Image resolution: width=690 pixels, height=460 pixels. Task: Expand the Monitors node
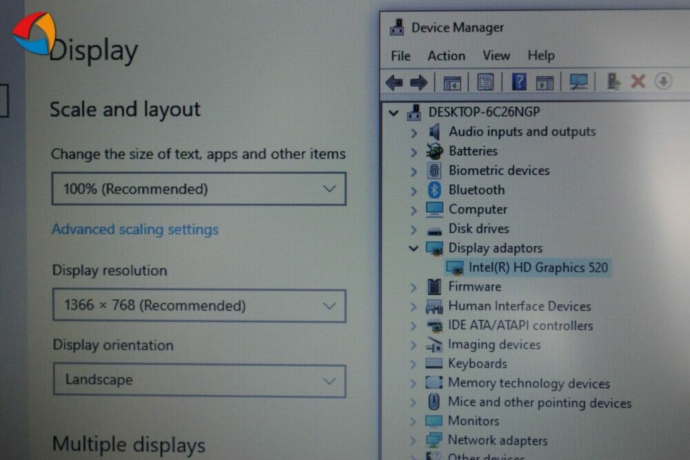[x=413, y=421]
